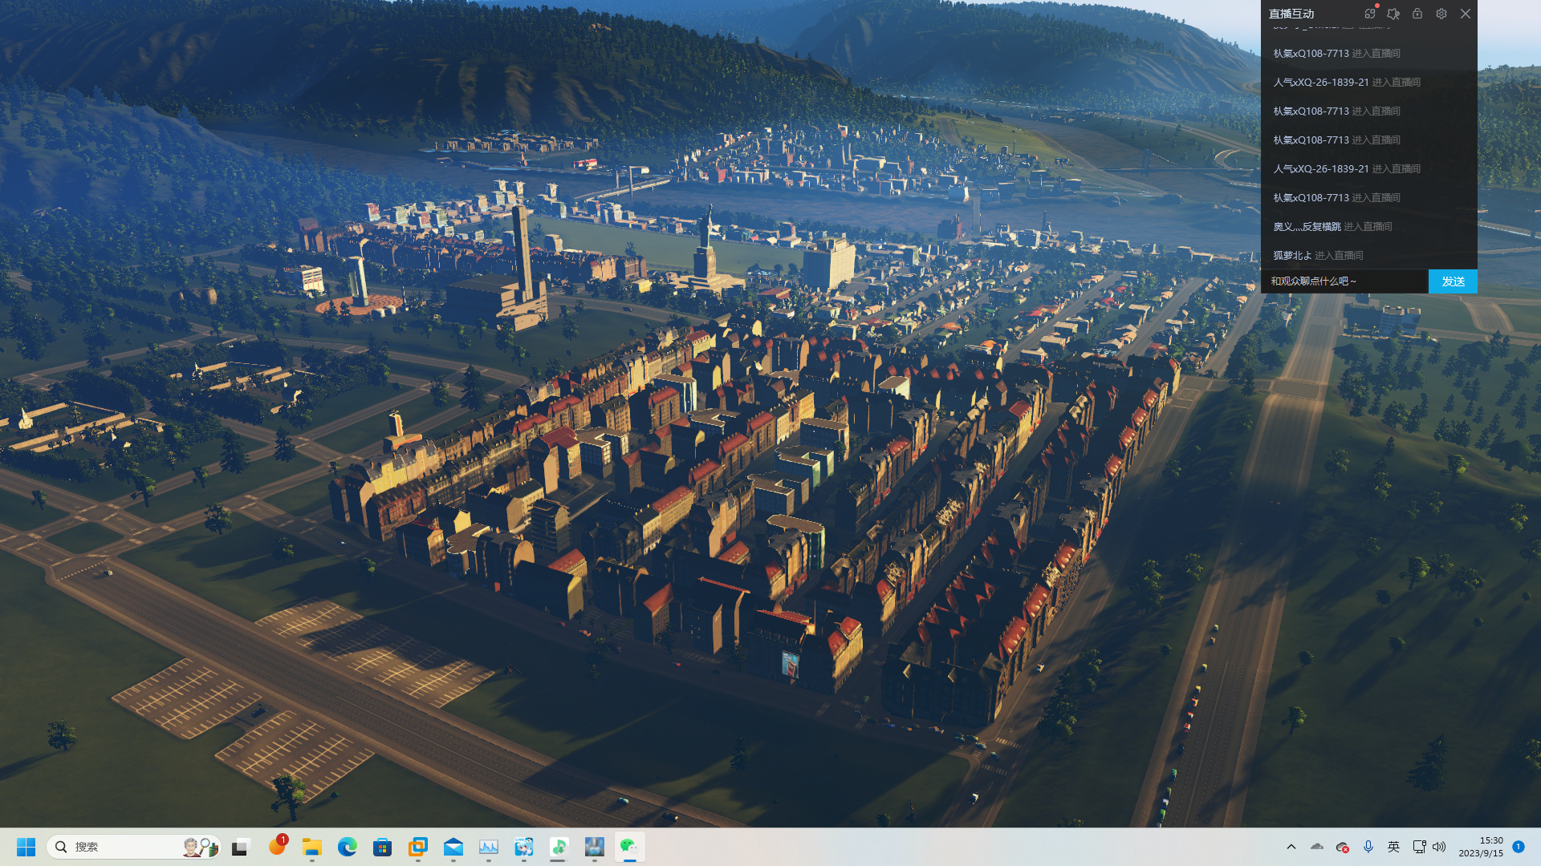Open the WeChat taskbar icon
The width and height of the screenshot is (1541, 866).
[629, 847]
